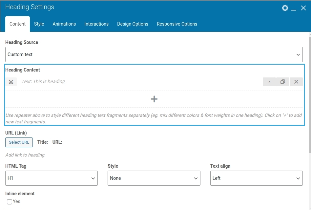Add a new text fragment with plus

[x=154, y=99]
